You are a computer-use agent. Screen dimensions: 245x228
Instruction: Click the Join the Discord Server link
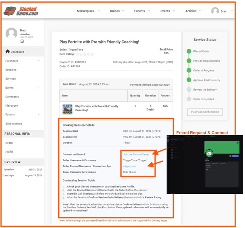(x=136, y=154)
